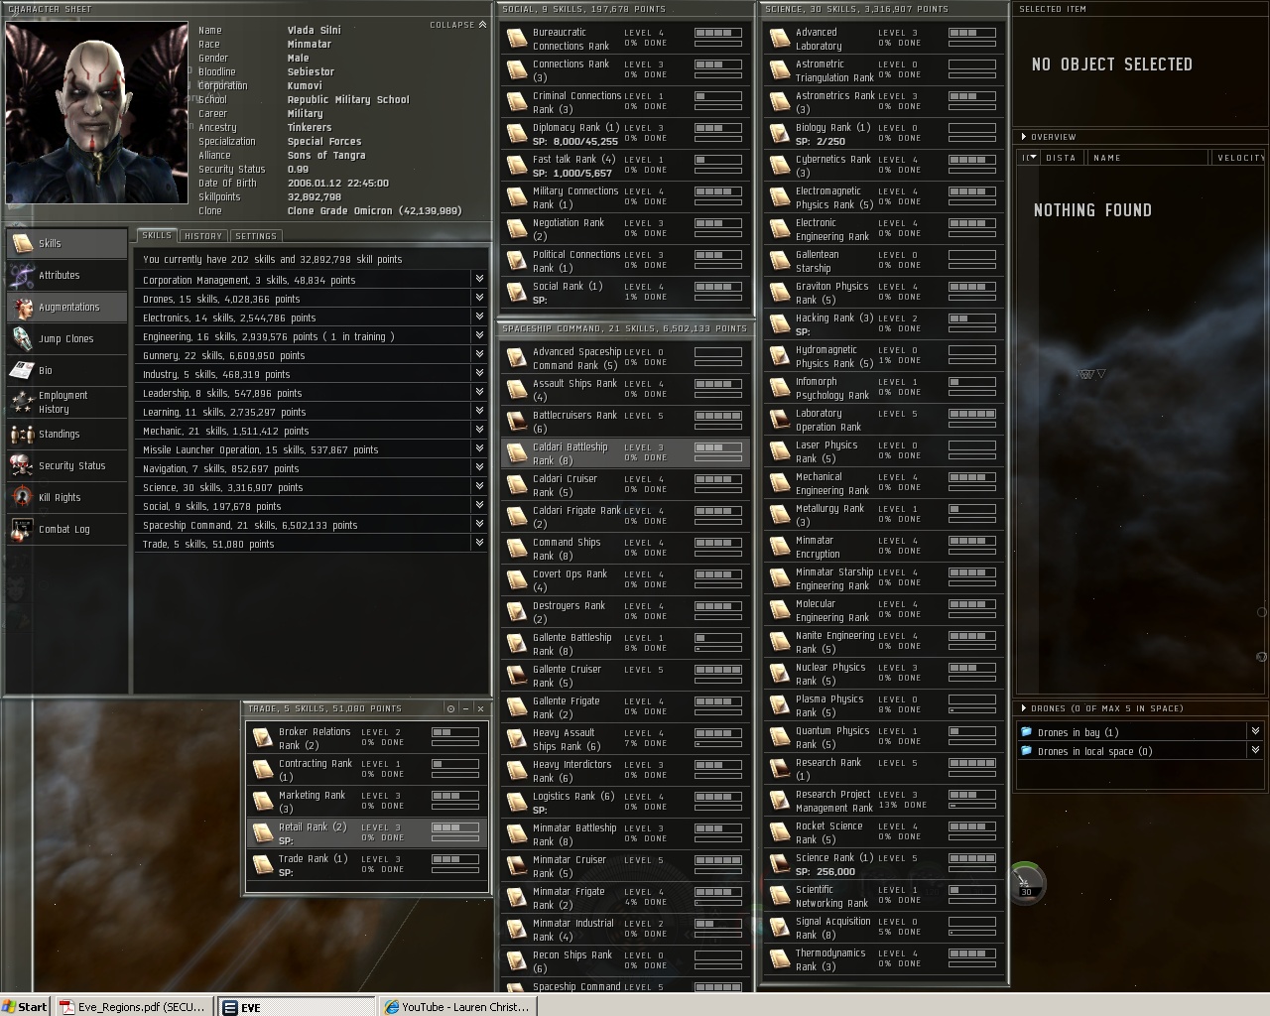This screenshot has width=1270, height=1016.
Task: Select the Fast talk skill book icon
Action: [x=516, y=166]
